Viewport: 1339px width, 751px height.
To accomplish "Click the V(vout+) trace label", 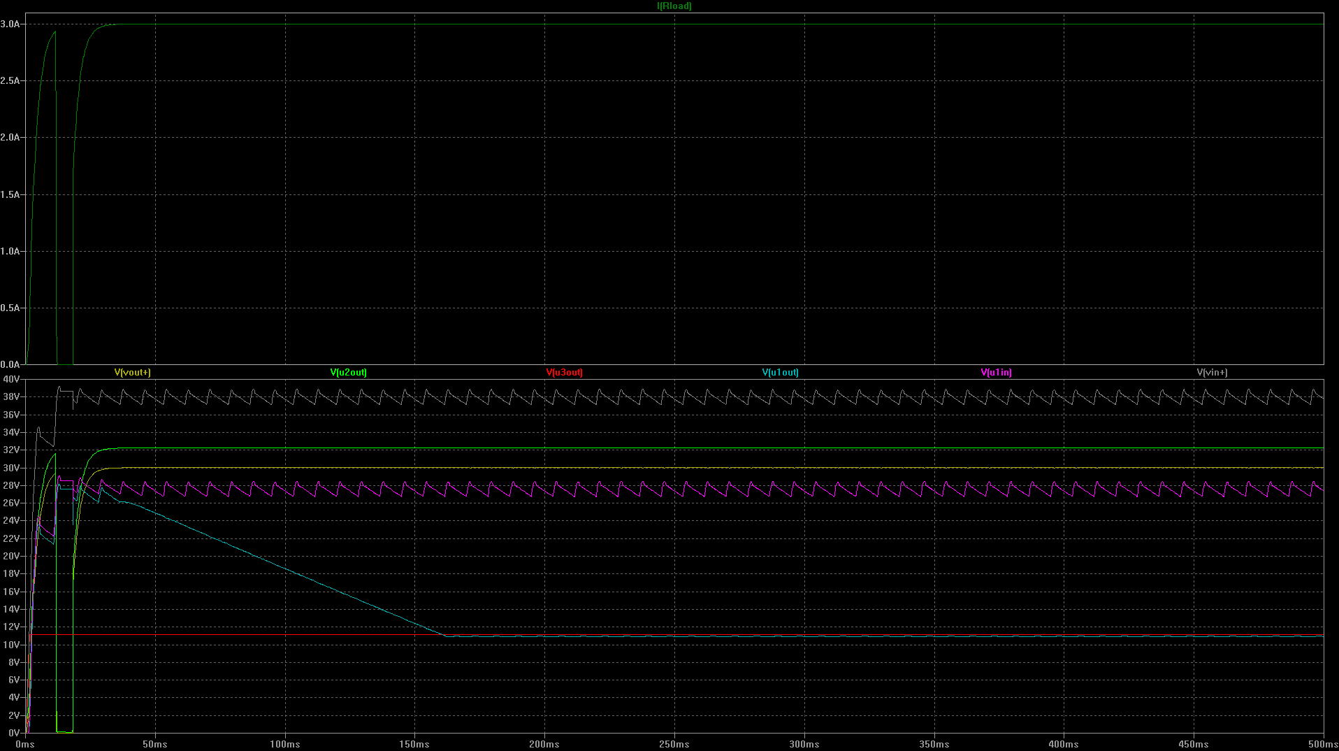I will pyautogui.click(x=133, y=373).
